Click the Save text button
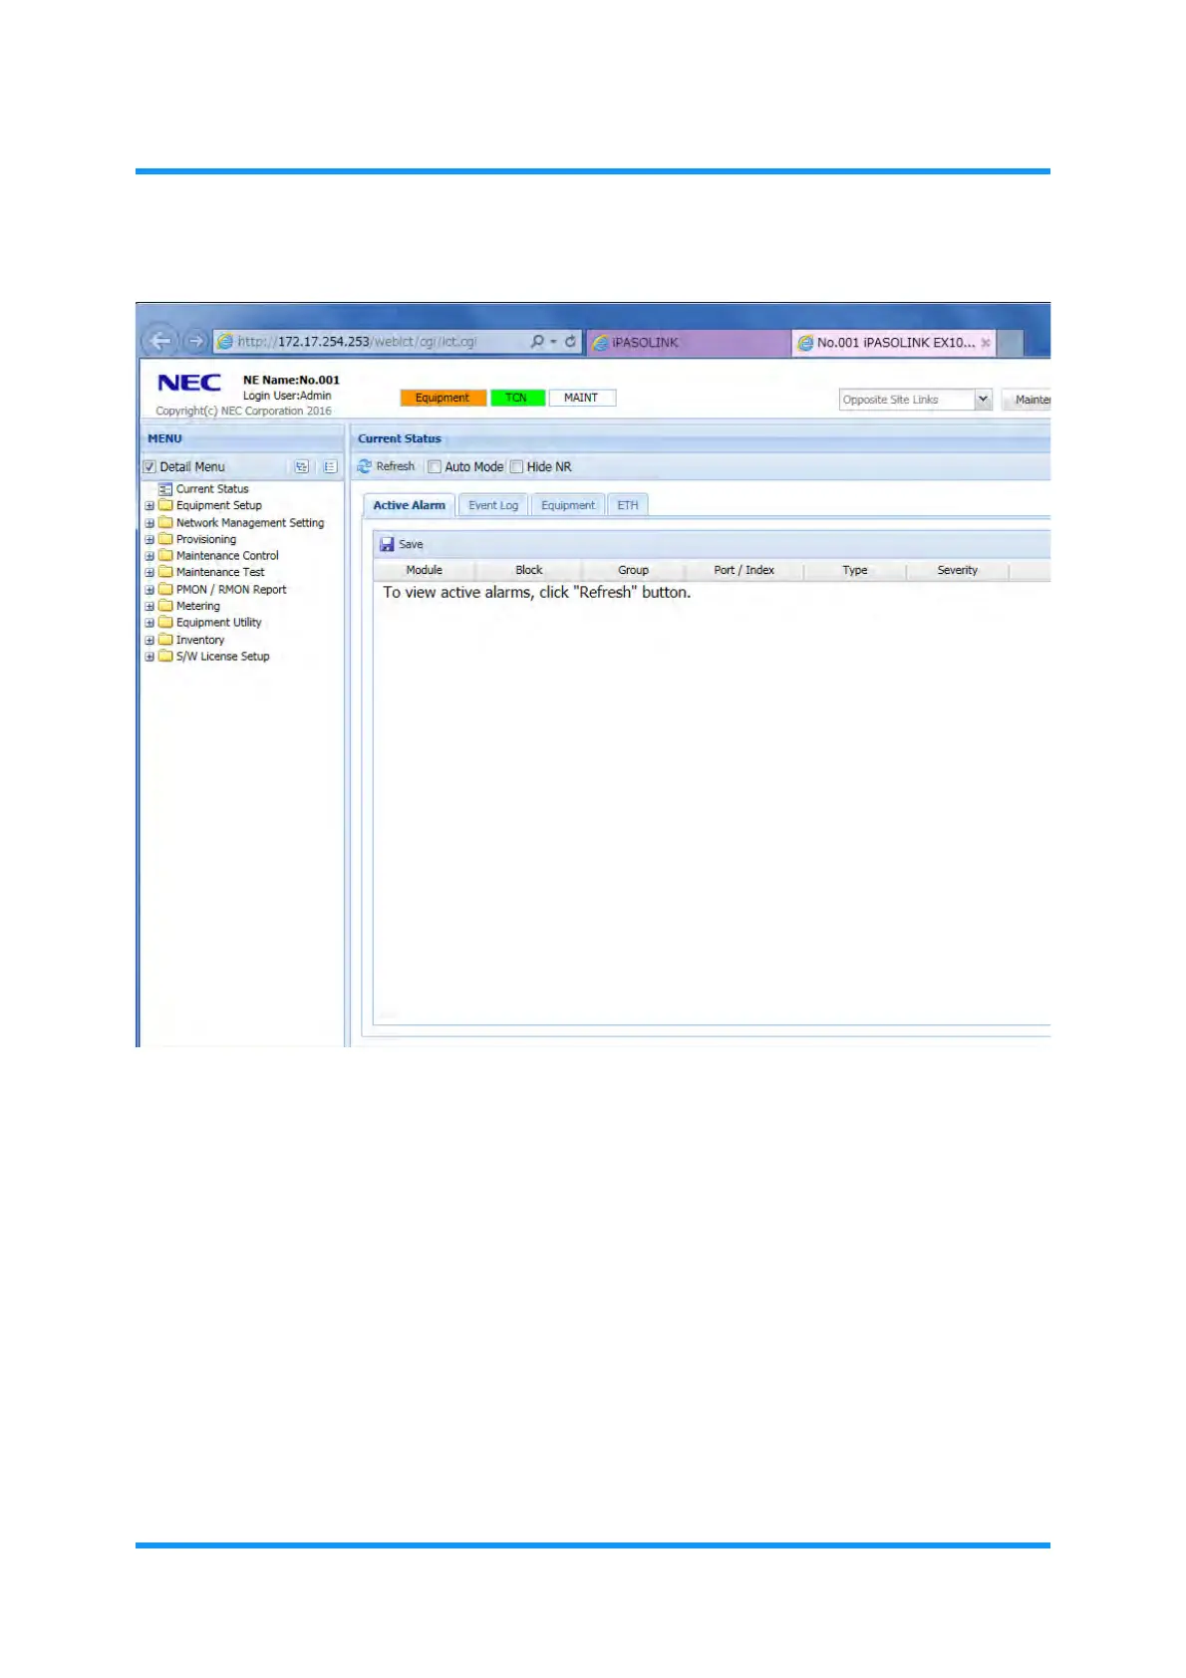The image size is (1186, 1678). [x=411, y=545]
